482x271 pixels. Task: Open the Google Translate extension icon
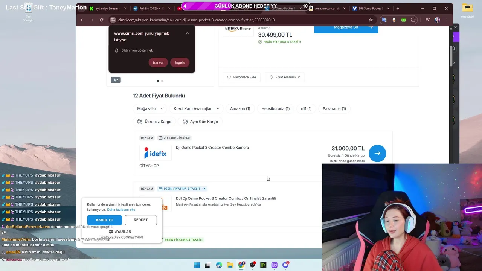[x=384, y=20]
